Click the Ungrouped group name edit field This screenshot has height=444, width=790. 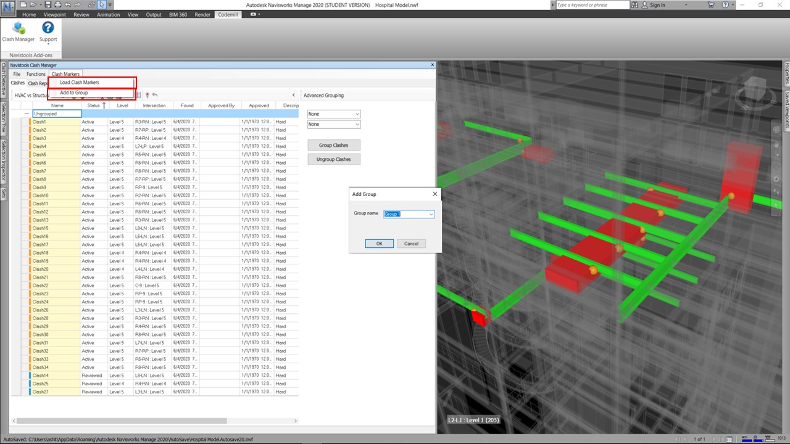click(x=57, y=114)
